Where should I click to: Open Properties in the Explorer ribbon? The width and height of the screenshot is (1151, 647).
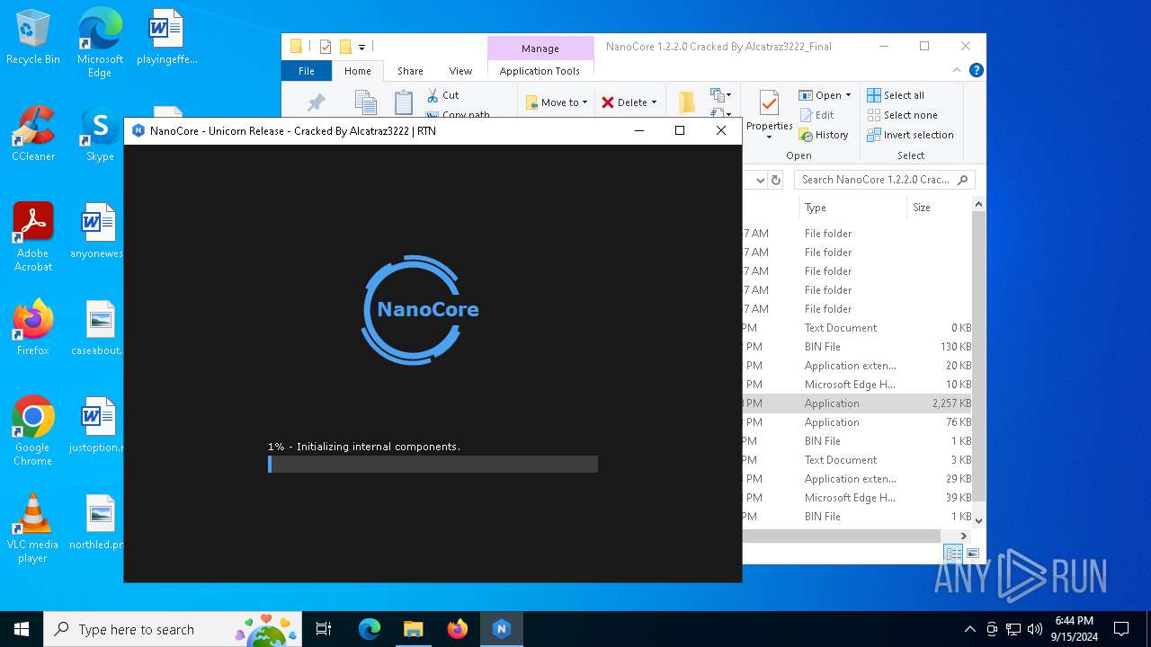pos(769,114)
